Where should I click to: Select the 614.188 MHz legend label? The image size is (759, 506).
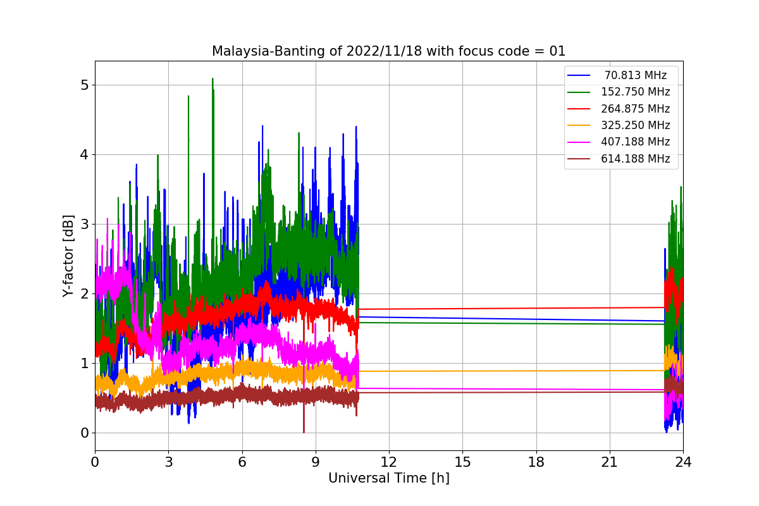636,159
